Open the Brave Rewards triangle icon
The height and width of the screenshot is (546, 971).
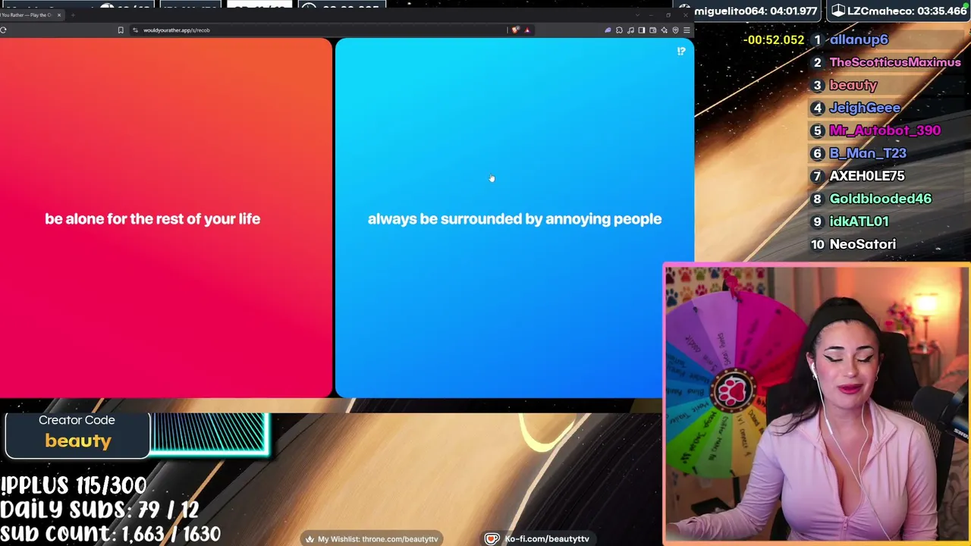[x=527, y=30]
